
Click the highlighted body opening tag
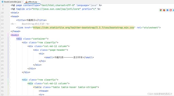point(15,35)
